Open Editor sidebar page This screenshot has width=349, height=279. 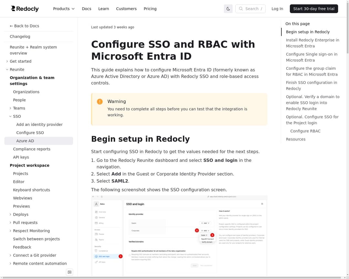(19, 182)
